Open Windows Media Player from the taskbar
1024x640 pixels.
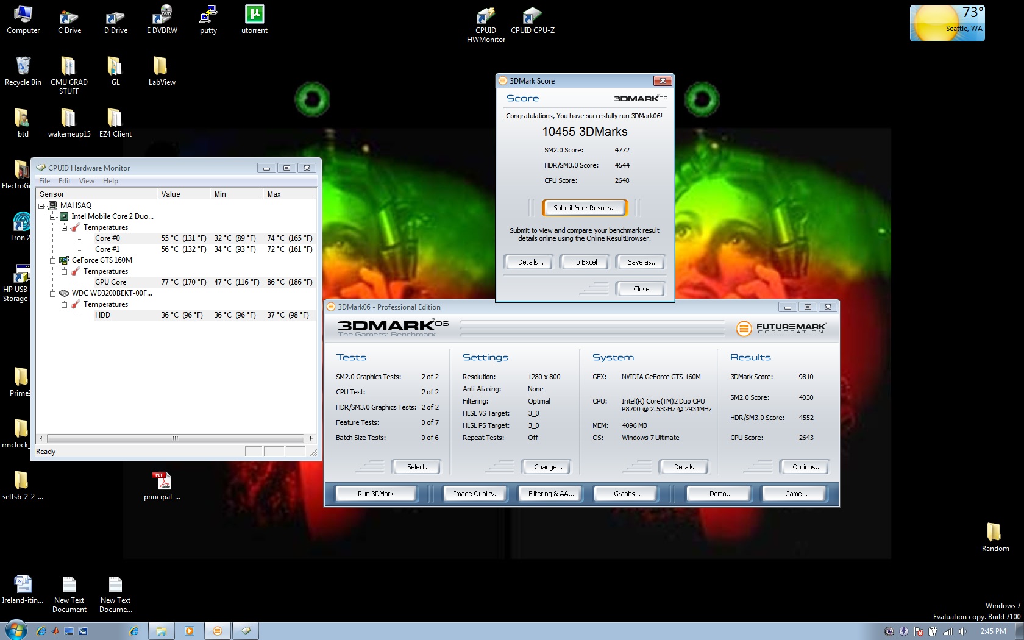tap(190, 631)
